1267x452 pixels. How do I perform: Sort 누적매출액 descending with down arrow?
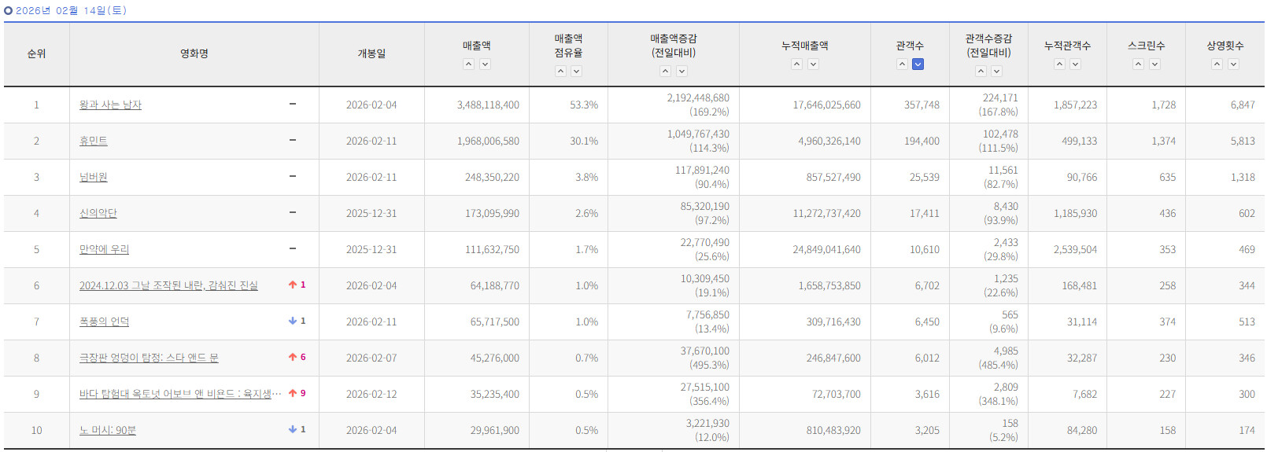[813, 64]
